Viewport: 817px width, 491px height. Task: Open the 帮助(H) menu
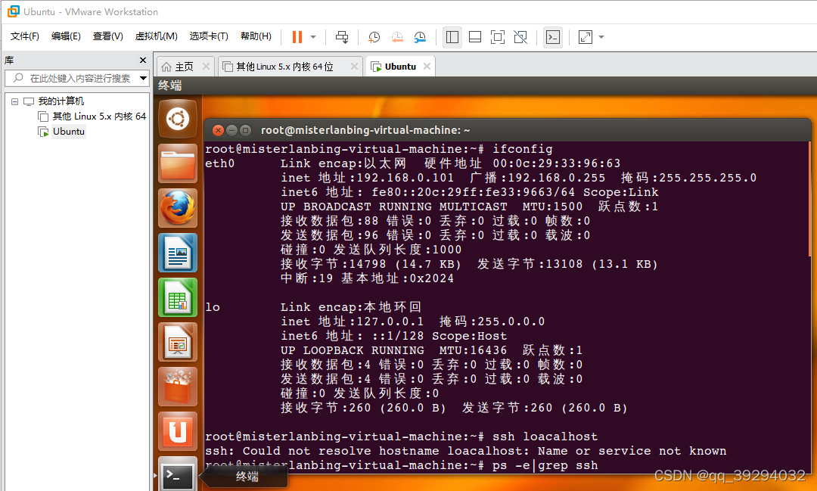click(x=256, y=36)
